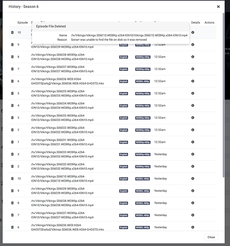This screenshot has height=246, width=230.
Task: Click the trash icon for episode 5 at 12:52am
Action: tap(12, 93)
